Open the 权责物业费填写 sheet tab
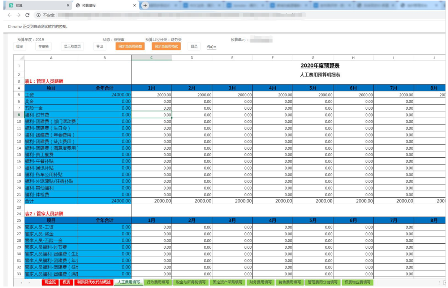Image resolution: width=448 pixels, height=288 pixels. click(x=357, y=282)
